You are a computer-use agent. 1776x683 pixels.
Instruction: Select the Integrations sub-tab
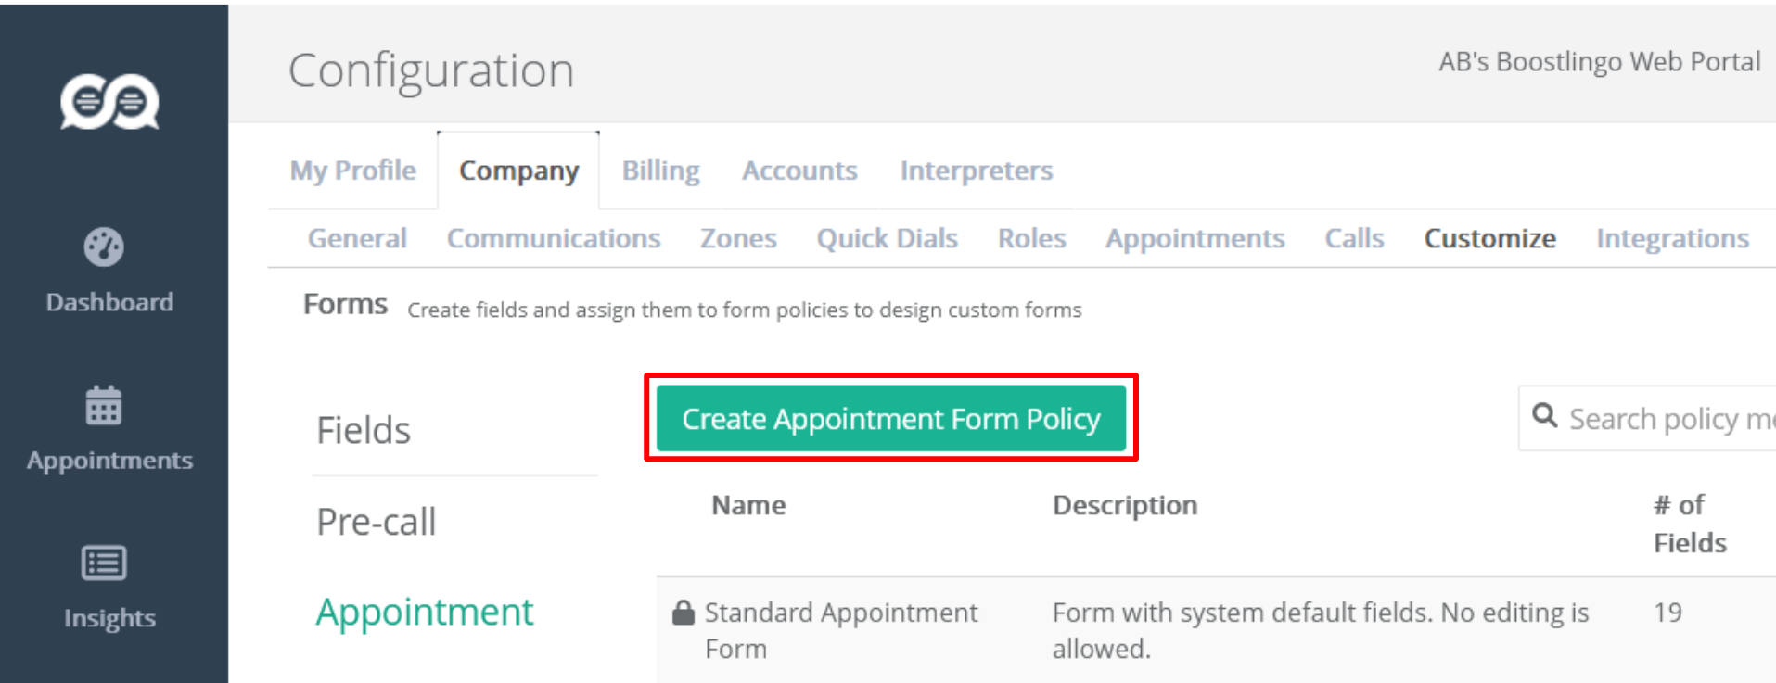tap(1672, 239)
